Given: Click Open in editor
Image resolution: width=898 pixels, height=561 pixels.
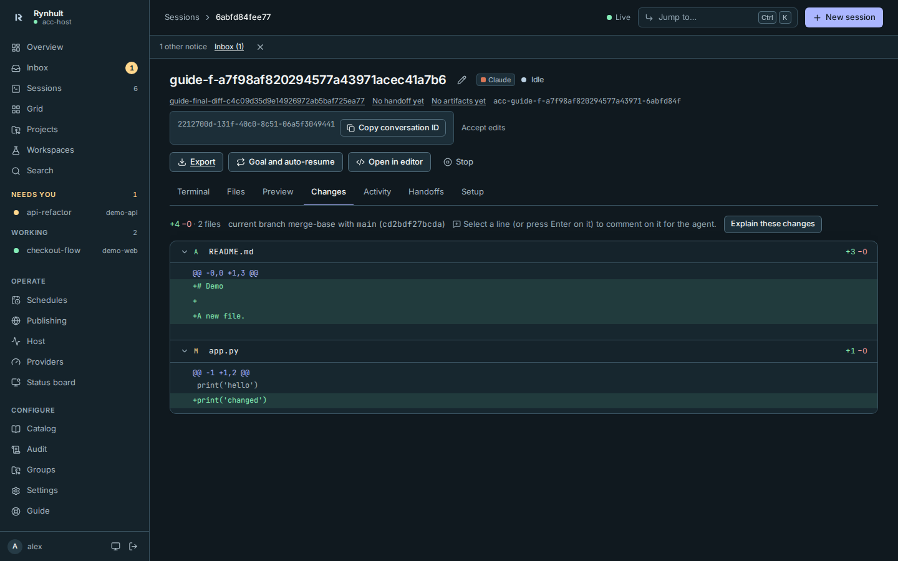Looking at the screenshot, I should click(389, 162).
